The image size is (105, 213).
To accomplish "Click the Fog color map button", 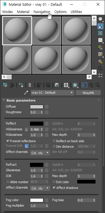I will [47, 200].
